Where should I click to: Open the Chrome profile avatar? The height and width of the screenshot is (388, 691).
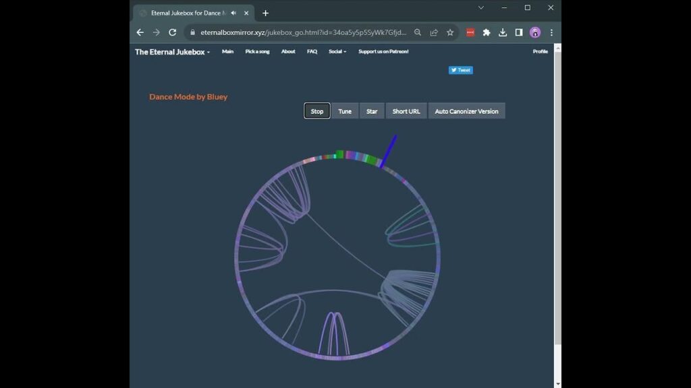click(x=535, y=32)
